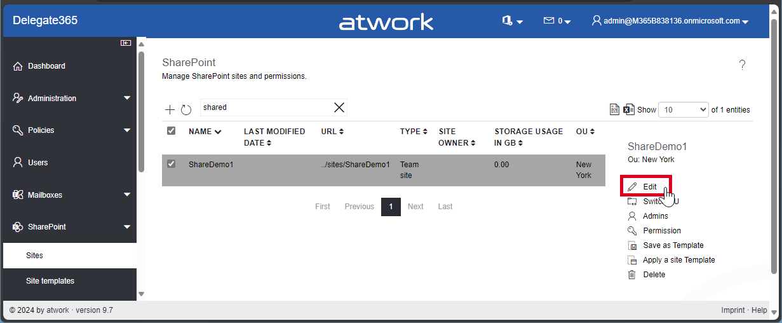782x323 pixels.
Task: Open the Show entries count dropdown
Action: 684,110
